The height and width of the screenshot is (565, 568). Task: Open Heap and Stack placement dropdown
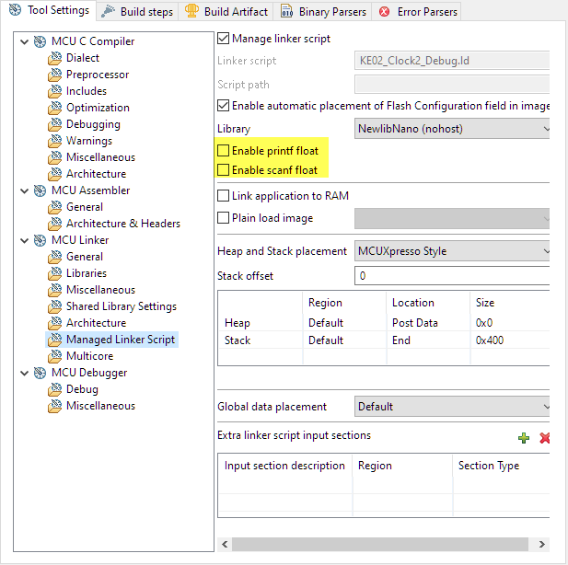click(453, 251)
